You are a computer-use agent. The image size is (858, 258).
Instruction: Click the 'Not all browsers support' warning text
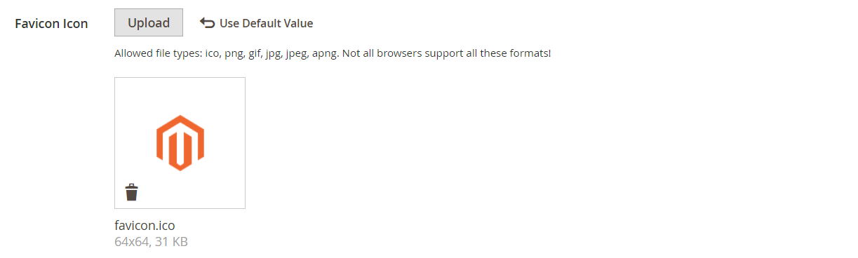click(x=404, y=53)
